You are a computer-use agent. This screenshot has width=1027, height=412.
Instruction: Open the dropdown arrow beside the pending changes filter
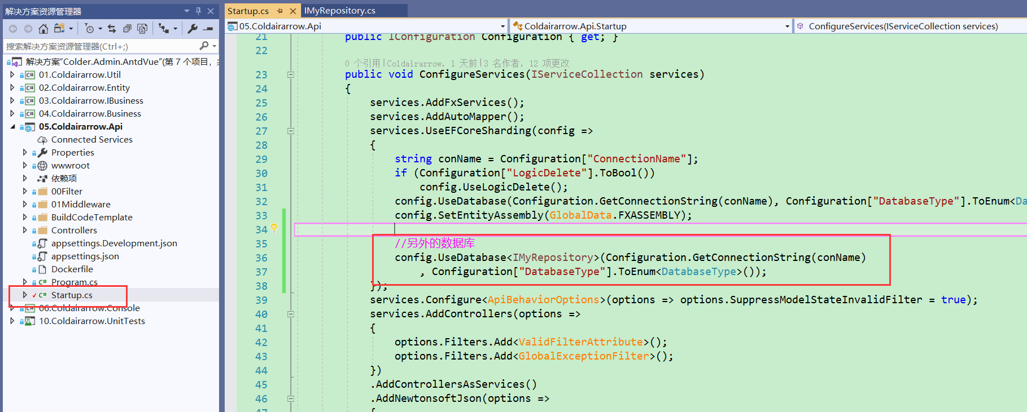tap(100, 28)
